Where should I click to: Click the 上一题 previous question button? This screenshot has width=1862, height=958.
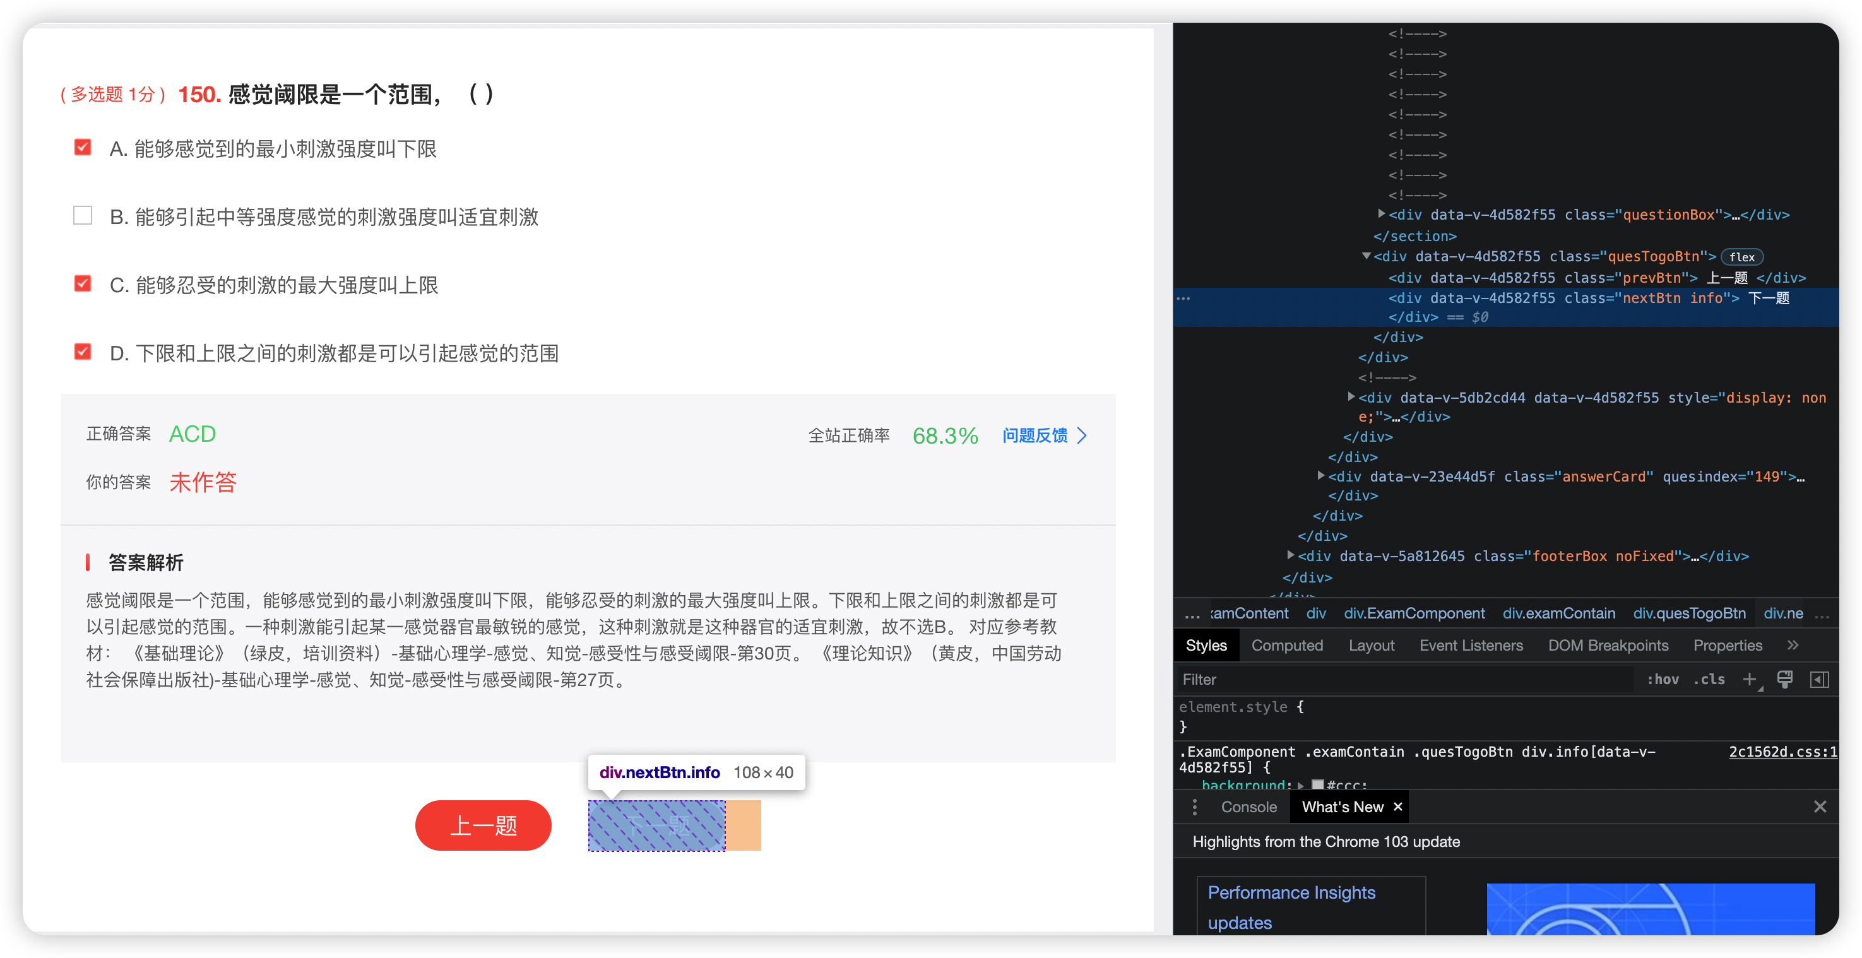click(483, 825)
